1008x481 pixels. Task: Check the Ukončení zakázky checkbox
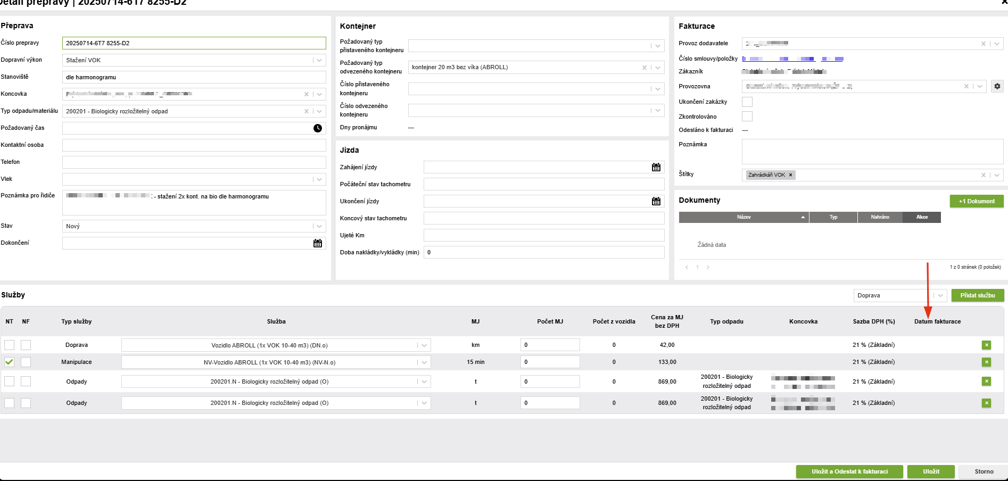point(747,102)
